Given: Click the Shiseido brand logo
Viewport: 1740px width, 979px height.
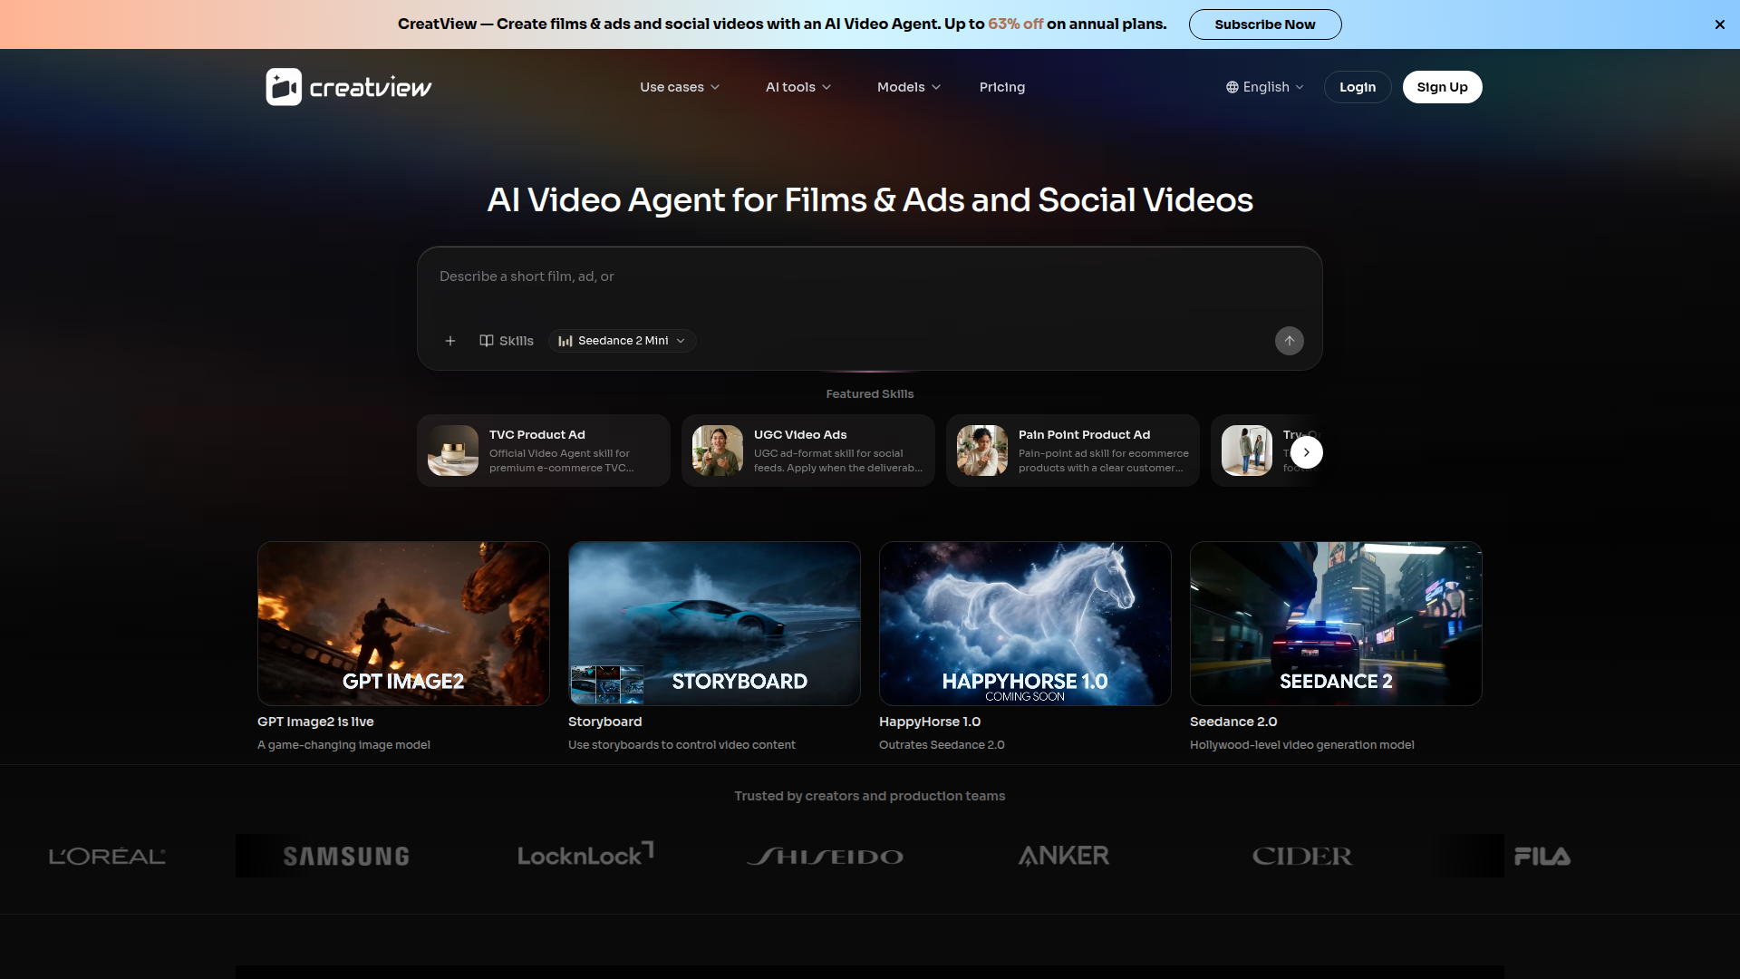Looking at the screenshot, I should tap(825, 857).
